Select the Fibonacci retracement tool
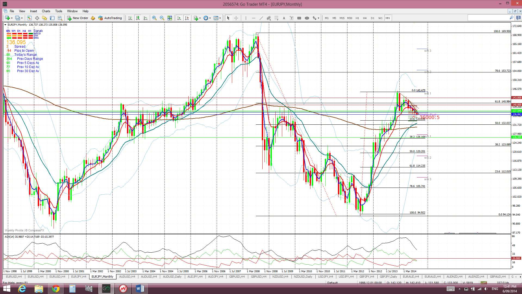This screenshot has width=522, height=294. [276, 18]
